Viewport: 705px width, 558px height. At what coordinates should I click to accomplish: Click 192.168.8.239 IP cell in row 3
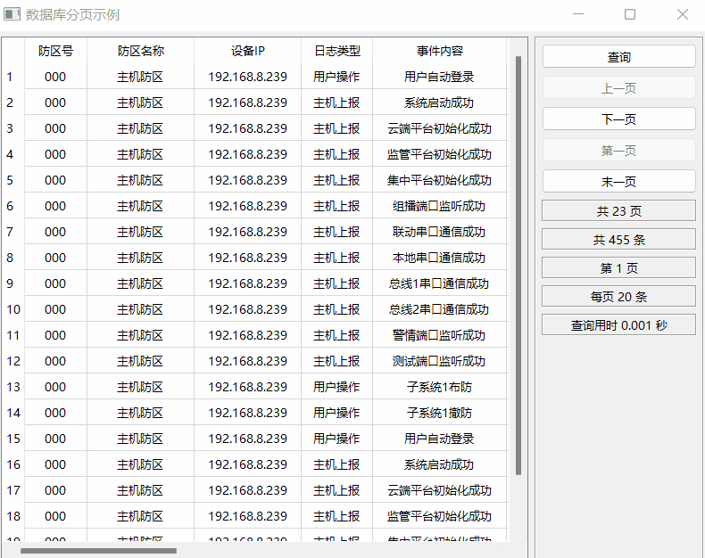click(x=248, y=128)
